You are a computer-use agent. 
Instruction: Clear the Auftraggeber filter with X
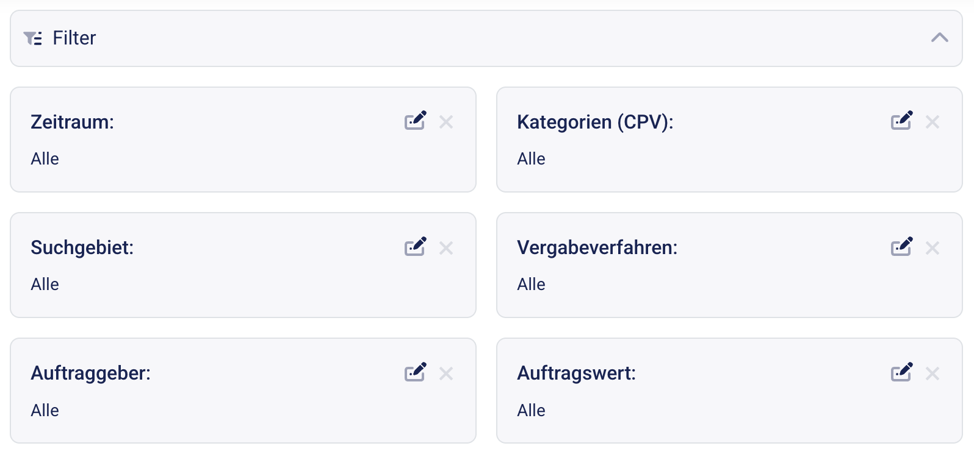coord(446,374)
